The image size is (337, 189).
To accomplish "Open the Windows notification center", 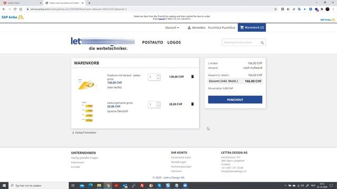I will (x=331, y=185).
